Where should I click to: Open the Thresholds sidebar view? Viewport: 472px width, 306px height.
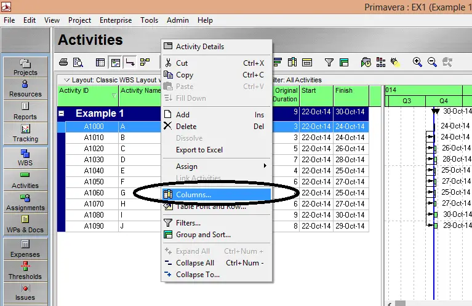coord(25,271)
